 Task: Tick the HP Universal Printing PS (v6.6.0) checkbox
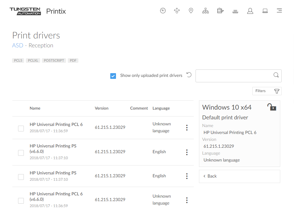click(21, 153)
